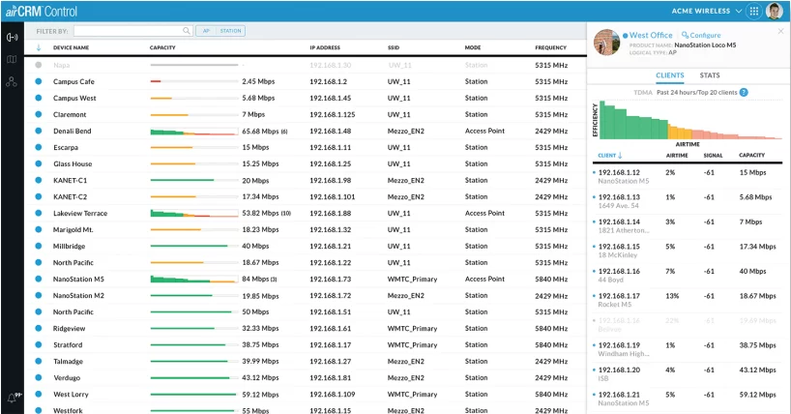Click KANET-C1 status dot
This screenshot has width=791, height=414.
39,180
